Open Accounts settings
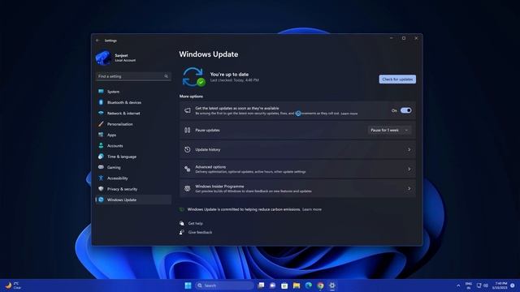This screenshot has height=292, width=520. [x=133, y=146]
